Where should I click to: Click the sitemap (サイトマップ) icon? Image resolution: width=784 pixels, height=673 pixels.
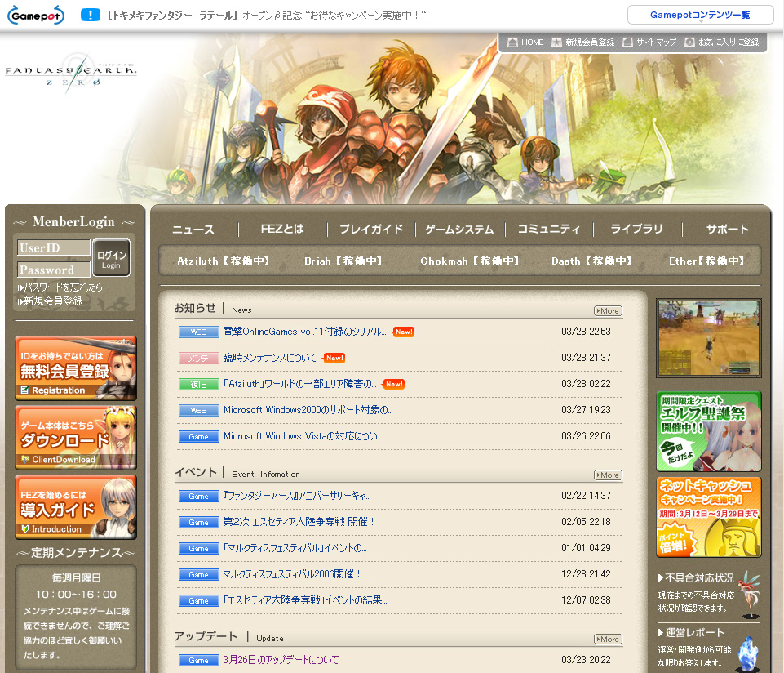point(627,42)
